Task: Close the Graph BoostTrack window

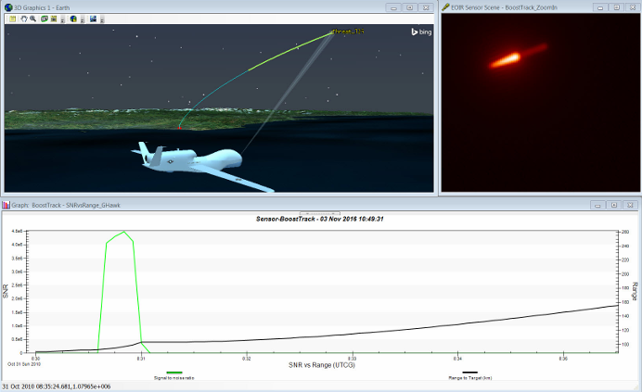Action: click(x=630, y=205)
